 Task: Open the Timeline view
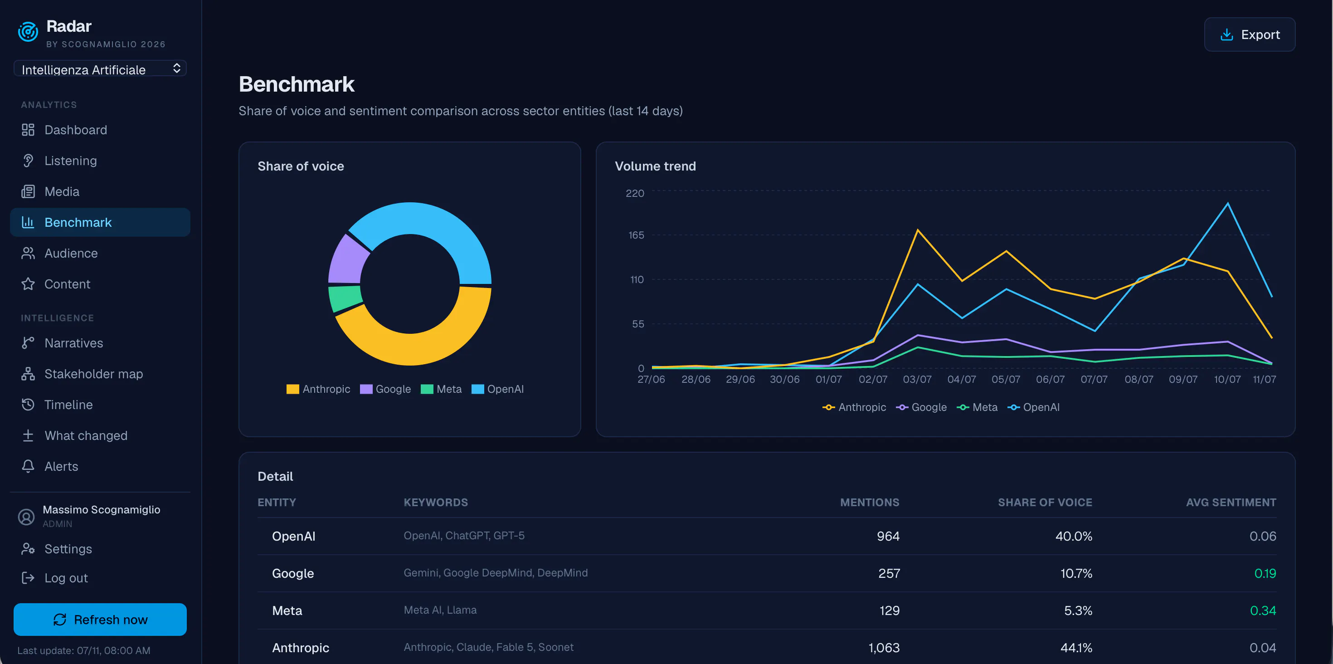click(x=100, y=405)
